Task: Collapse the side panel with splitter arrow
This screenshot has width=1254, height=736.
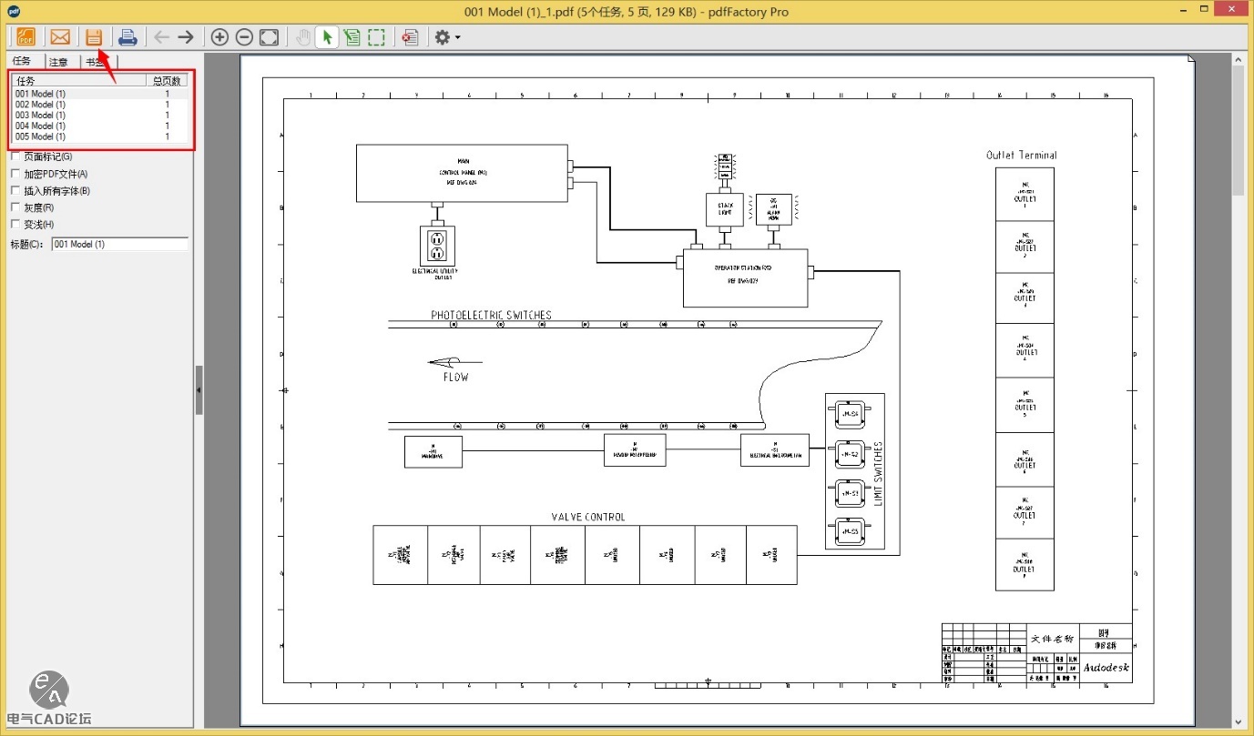Action: click(199, 390)
